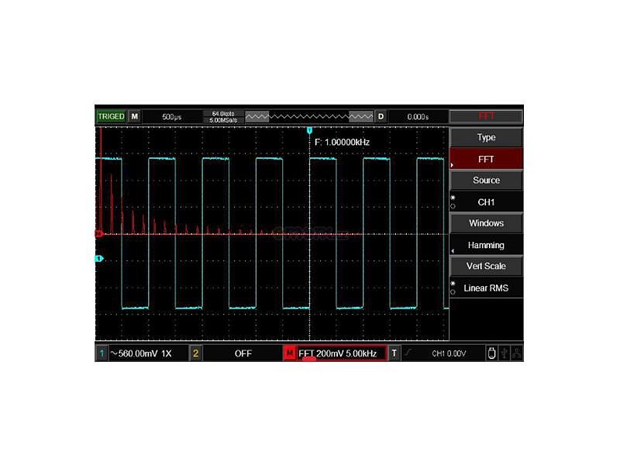Click the channel 1 number badge
620x465 pixels.
tap(102, 353)
